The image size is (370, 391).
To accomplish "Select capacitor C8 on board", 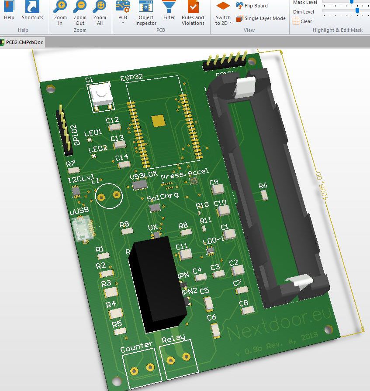I will pyautogui.click(x=248, y=310).
